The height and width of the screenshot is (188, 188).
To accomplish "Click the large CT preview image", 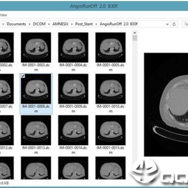I will 166,104.
